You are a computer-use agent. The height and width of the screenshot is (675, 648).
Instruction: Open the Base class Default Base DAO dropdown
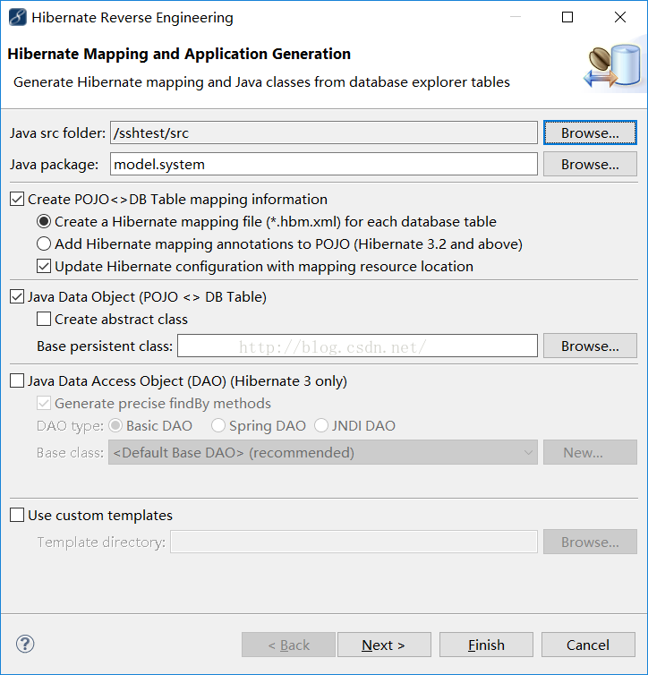[x=323, y=452]
